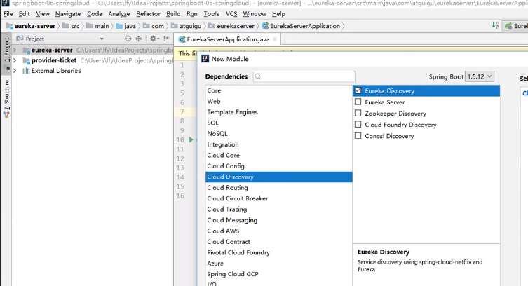Click the make project build icon
Viewport: 528px width, 286px height.
[x=495, y=25]
